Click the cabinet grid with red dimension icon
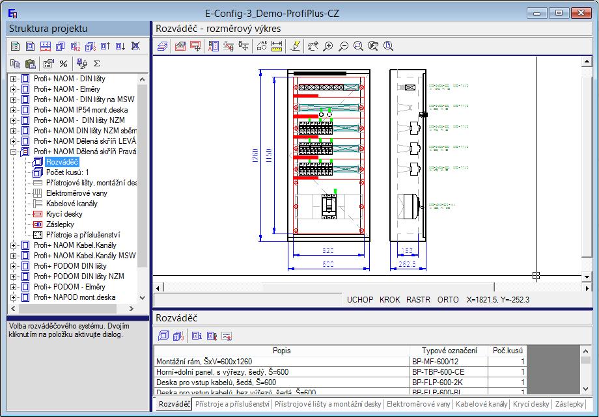This screenshot has height=417, width=599. click(45, 47)
